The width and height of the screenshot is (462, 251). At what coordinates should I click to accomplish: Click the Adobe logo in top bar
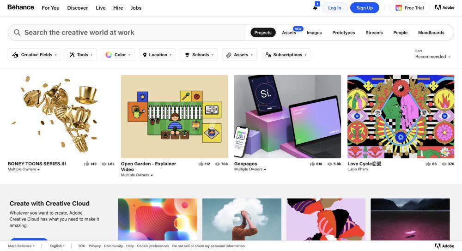[x=444, y=8]
